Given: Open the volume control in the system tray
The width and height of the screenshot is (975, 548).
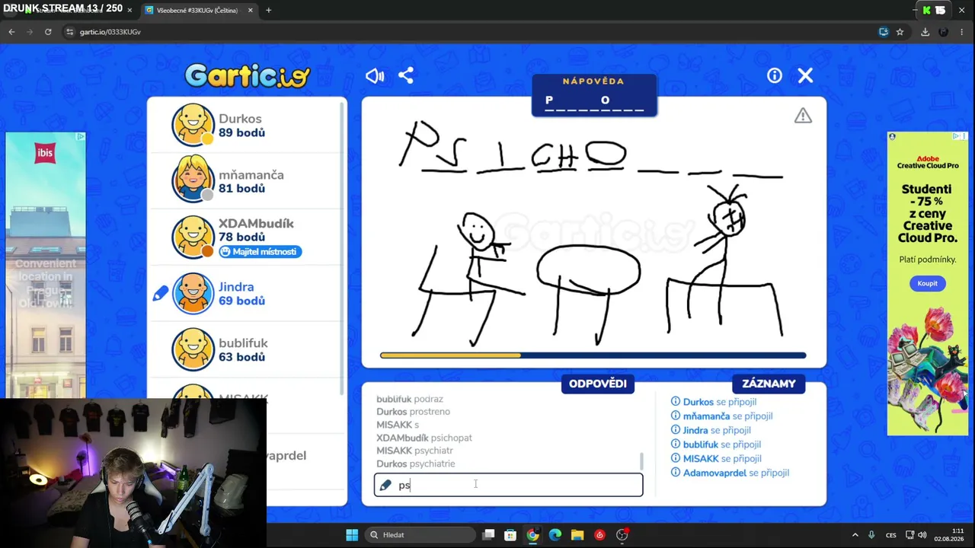Looking at the screenshot, I should click(x=922, y=535).
